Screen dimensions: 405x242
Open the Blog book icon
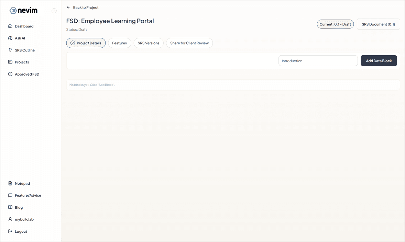click(x=10, y=207)
